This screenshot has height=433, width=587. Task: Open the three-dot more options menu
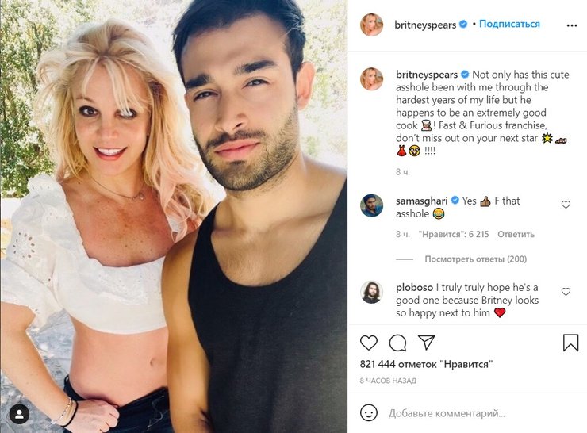tap(572, 25)
